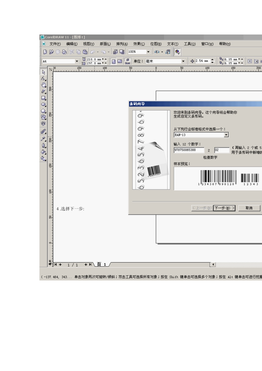Select the Pick tool arrow
This screenshot has width=262, height=371.
click(x=43, y=72)
